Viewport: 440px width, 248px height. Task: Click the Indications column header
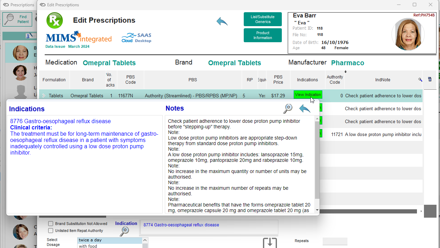pos(308,80)
